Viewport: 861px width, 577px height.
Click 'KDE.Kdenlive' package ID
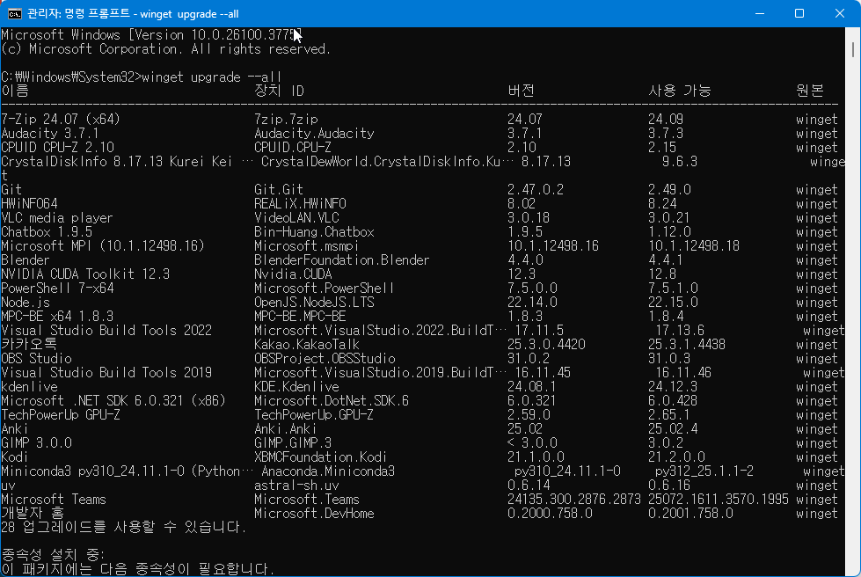tap(296, 387)
